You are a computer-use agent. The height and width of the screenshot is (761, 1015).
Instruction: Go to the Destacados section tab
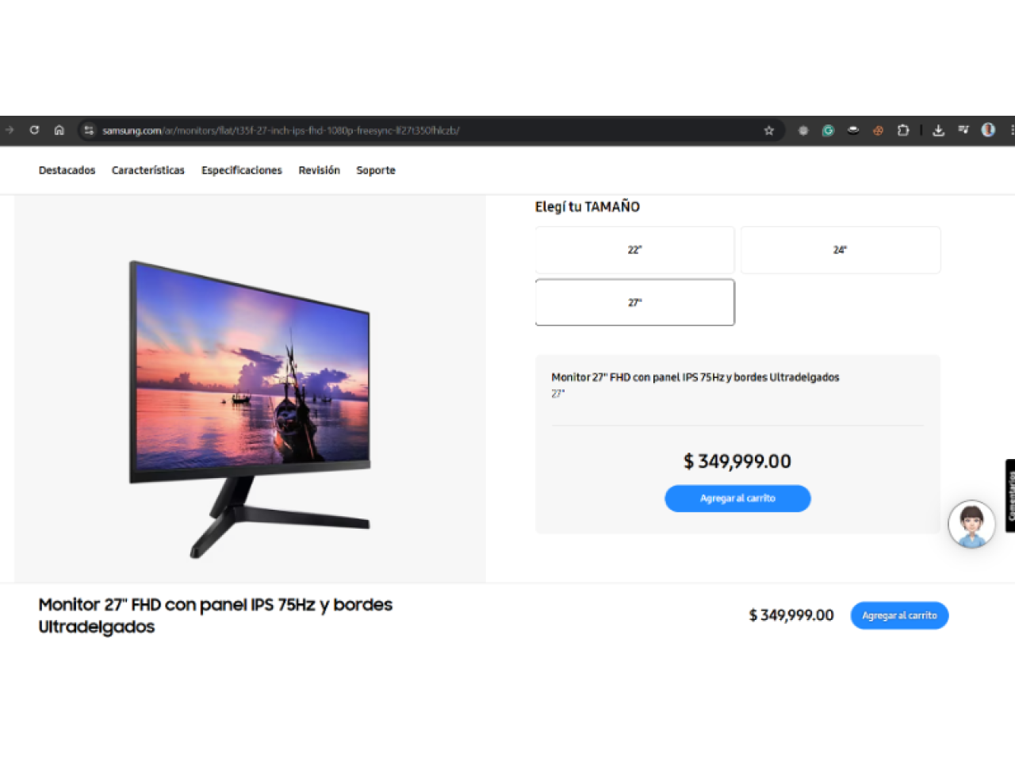click(67, 170)
